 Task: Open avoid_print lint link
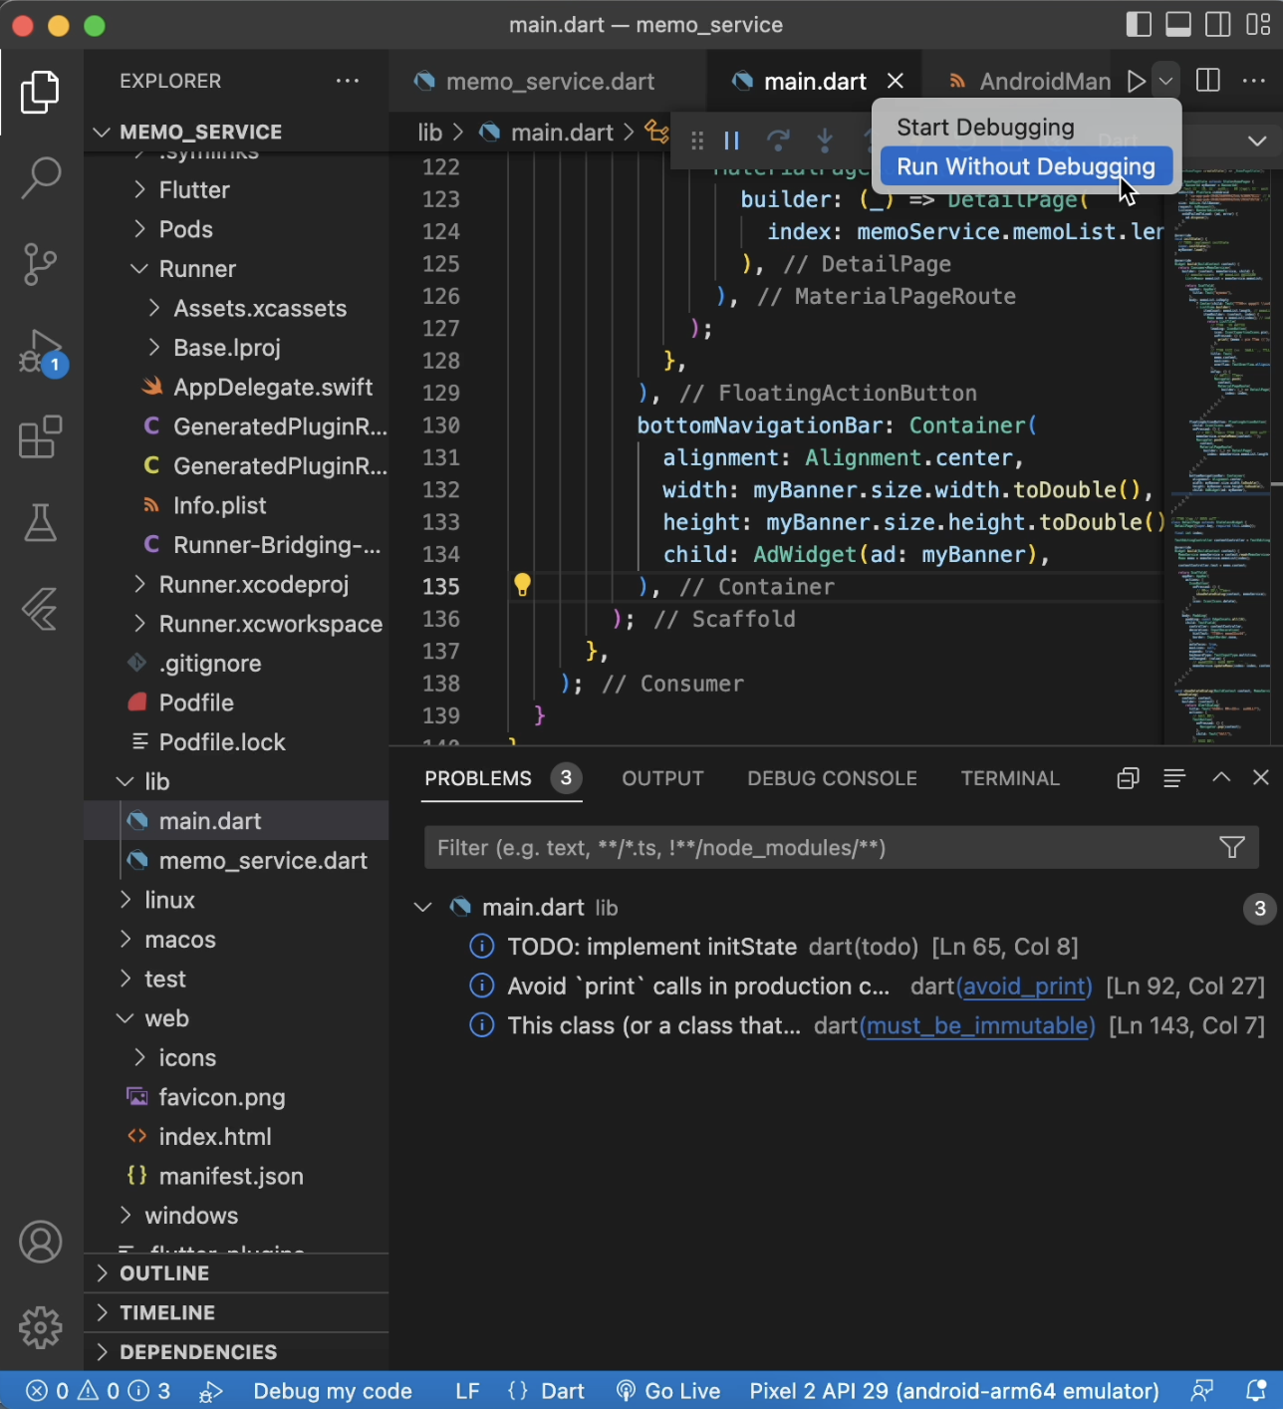click(x=1023, y=986)
